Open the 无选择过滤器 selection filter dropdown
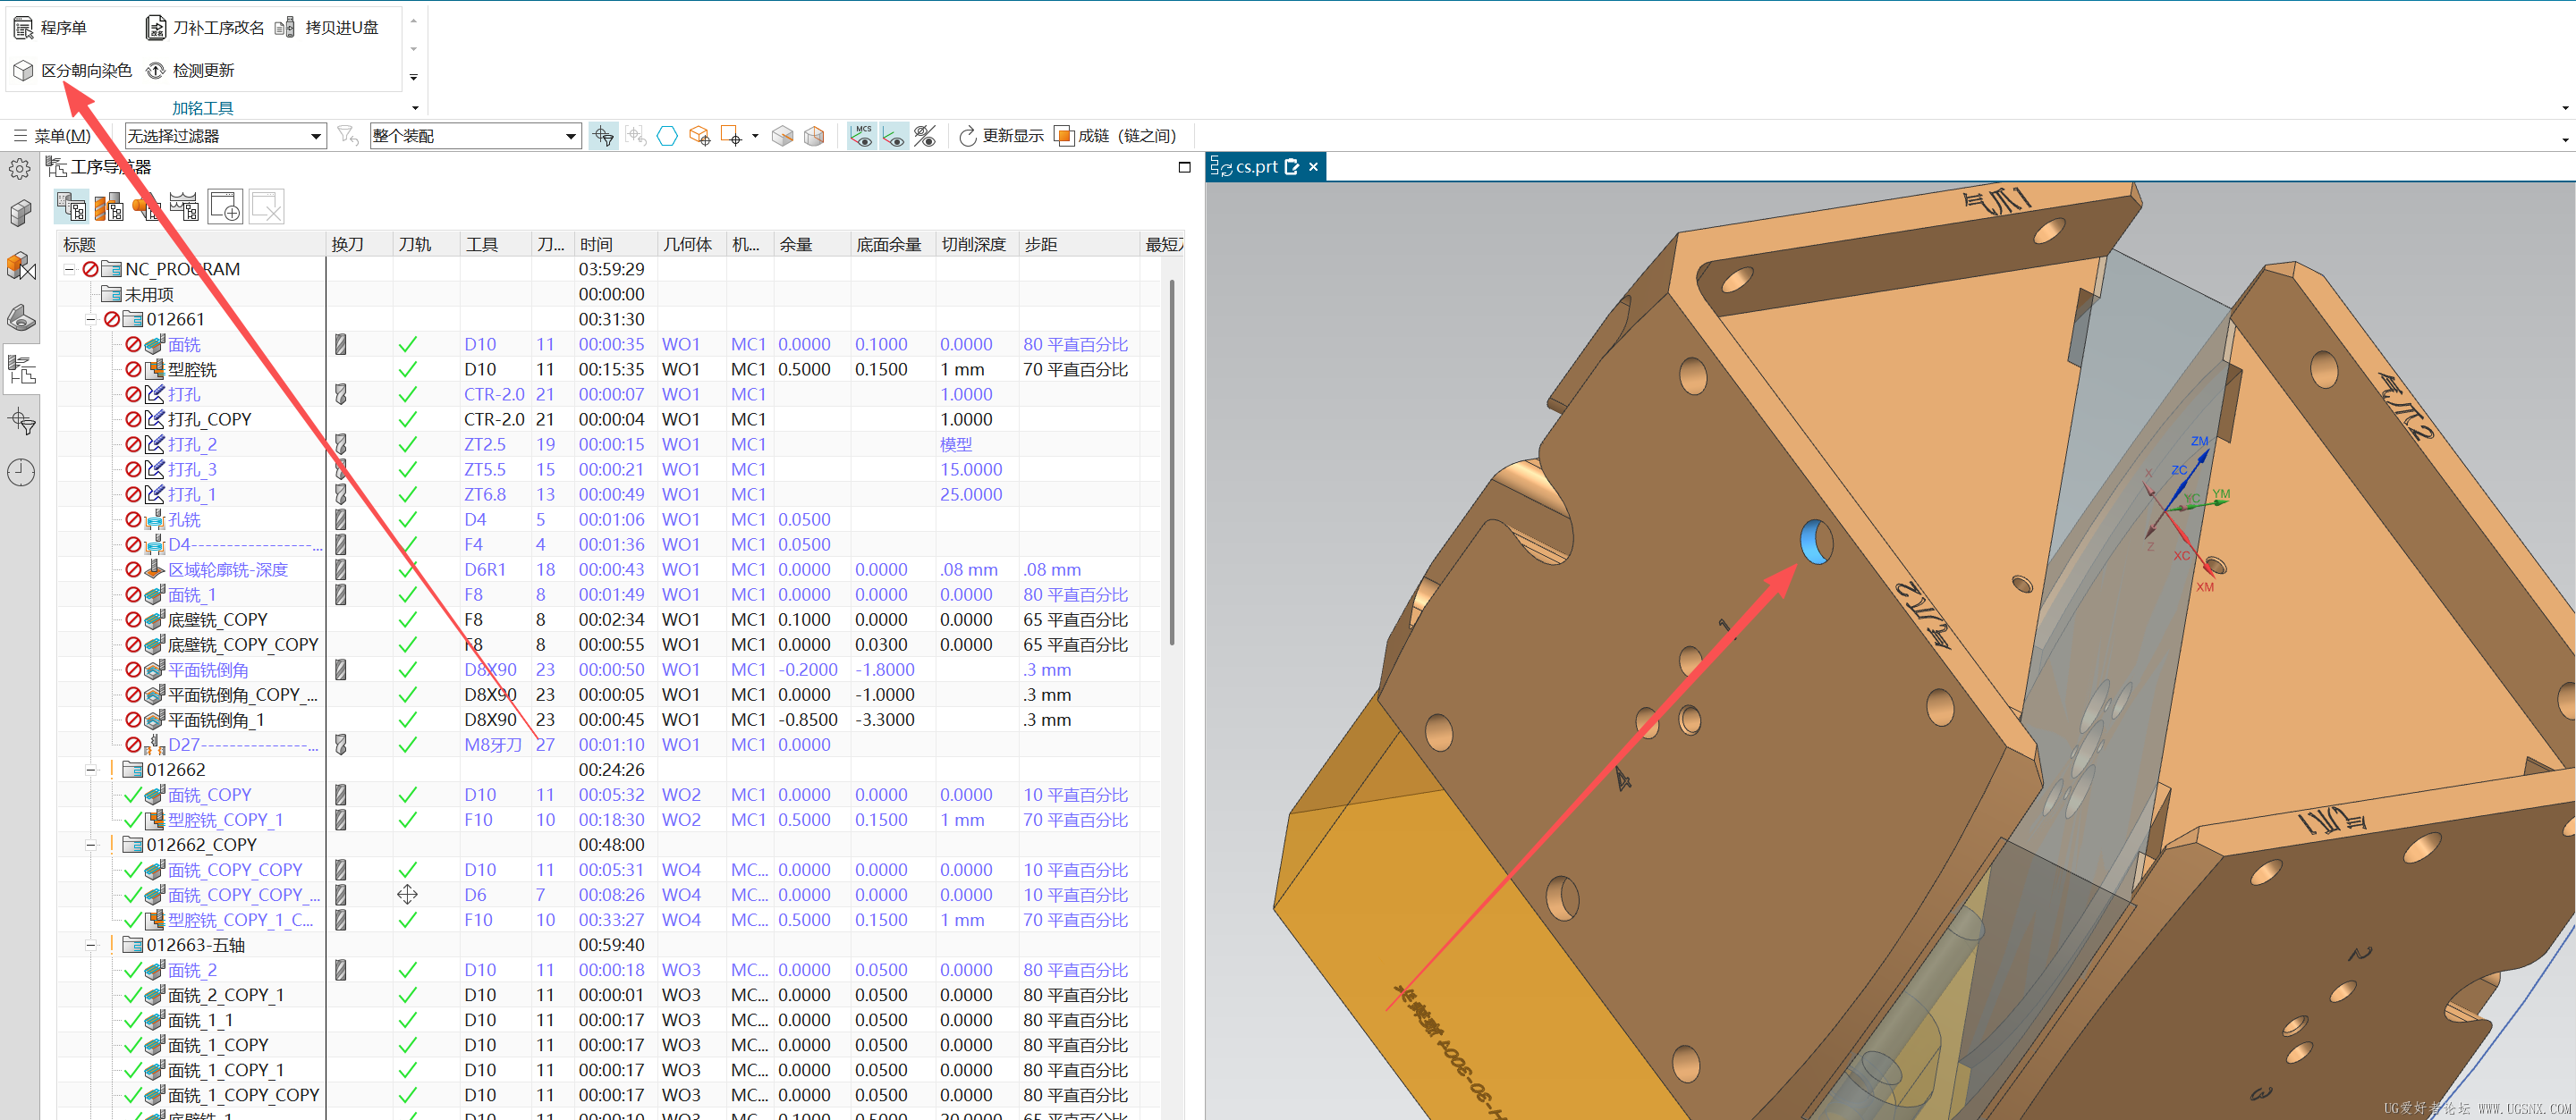This screenshot has height=1120, width=2576. tap(225, 136)
